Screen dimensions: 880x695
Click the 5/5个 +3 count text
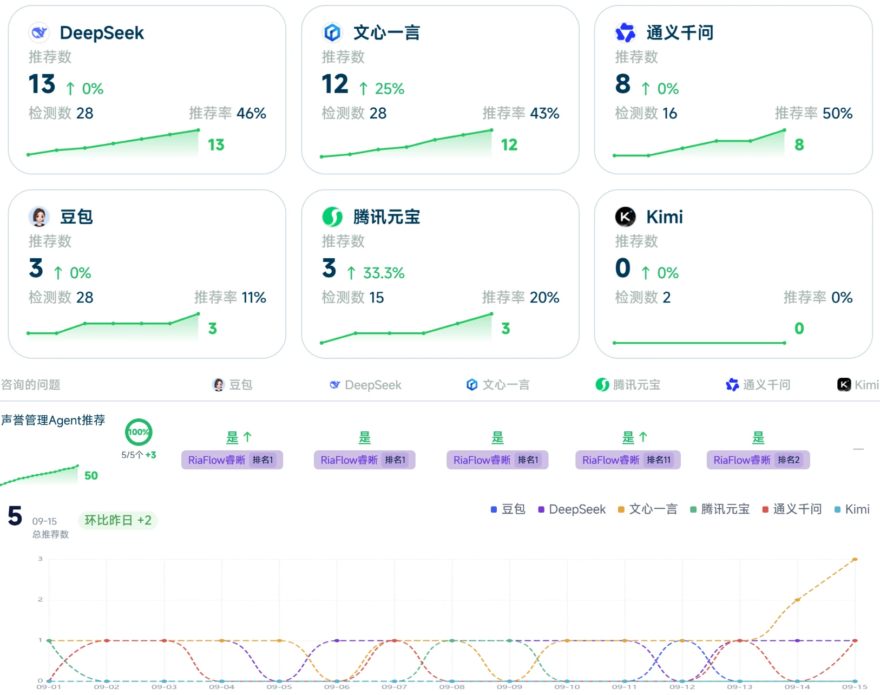[139, 455]
